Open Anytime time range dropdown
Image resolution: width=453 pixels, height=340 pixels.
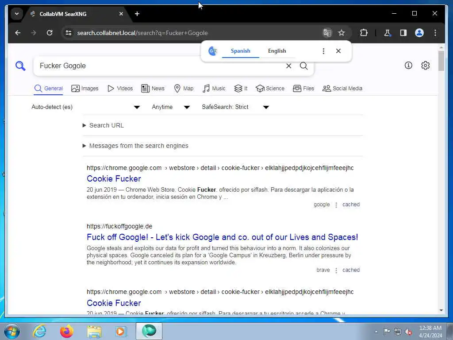point(171,107)
